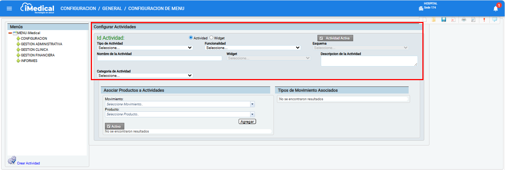Open the Tipo de Actividad dropdown
Image resolution: width=505 pixels, height=170 pixels.
click(145, 48)
